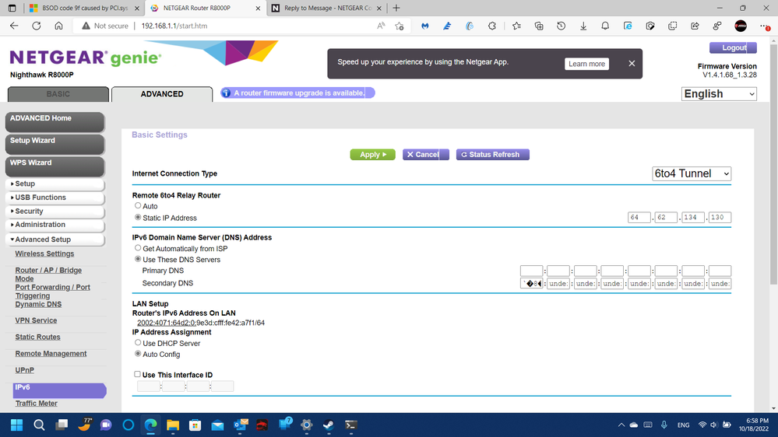Image resolution: width=778 pixels, height=437 pixels.
Task: Switch to Reply to Message browser tab
Action: point(327,8)
